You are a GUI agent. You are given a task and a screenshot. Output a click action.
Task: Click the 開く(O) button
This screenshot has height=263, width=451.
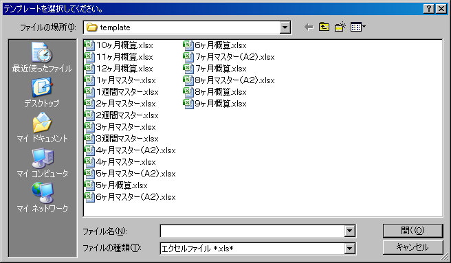412,231
